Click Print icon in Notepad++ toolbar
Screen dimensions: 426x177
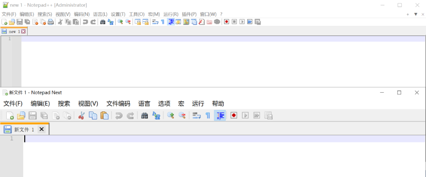click(x=50, y=22)
